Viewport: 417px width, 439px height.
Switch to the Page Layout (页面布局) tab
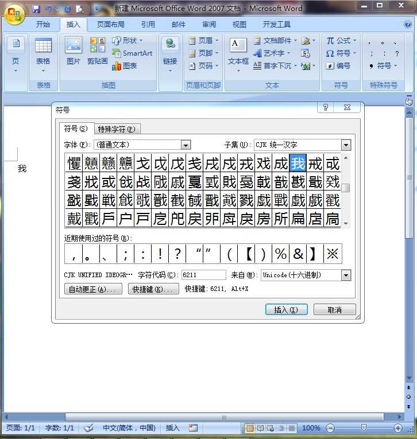click(x=111, y=24)
